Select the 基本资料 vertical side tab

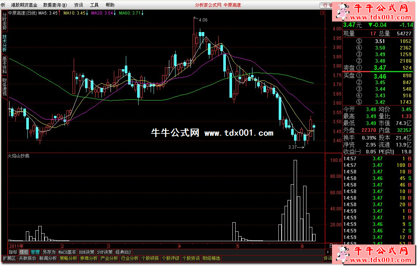tap(4, 64)
